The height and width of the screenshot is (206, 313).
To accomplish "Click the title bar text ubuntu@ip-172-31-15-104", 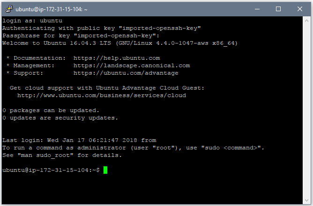I will (52, 9).
